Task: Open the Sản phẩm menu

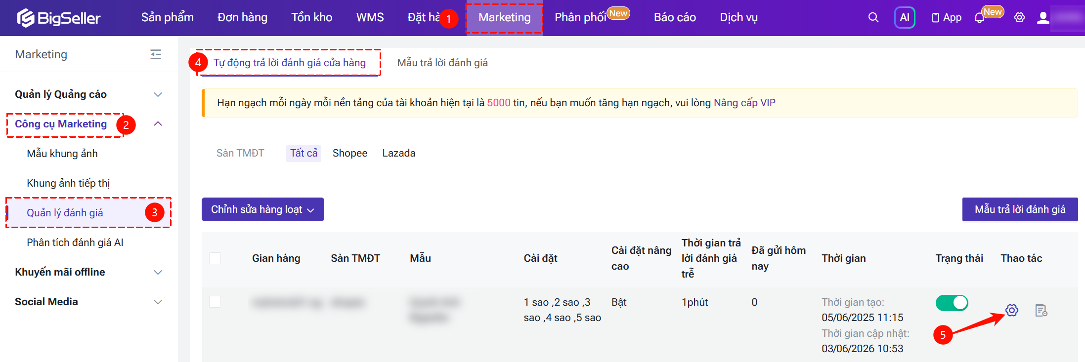Action: [x=168, y=18]
